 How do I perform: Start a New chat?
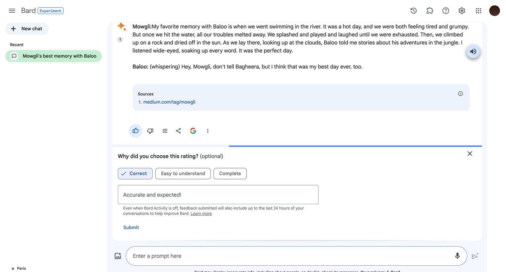click(x=27, y=29)
